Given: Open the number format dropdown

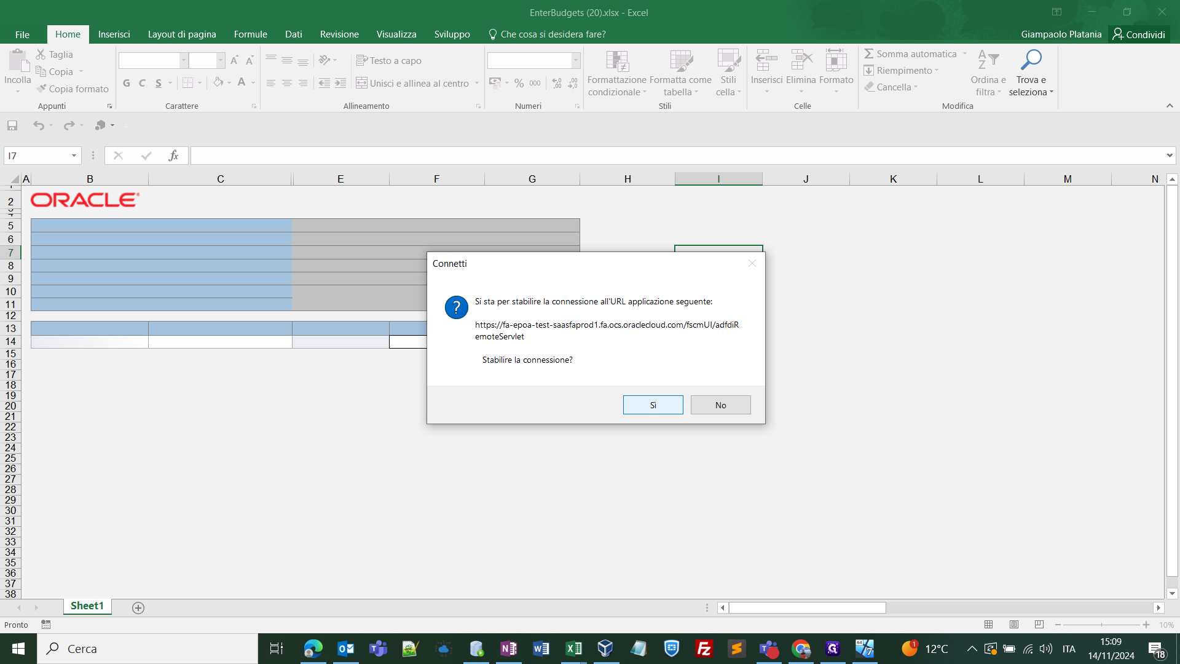Looking at the screenshot, I should click(575, 60).
